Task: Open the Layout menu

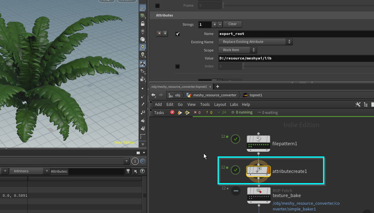Action: click(220, 105)
